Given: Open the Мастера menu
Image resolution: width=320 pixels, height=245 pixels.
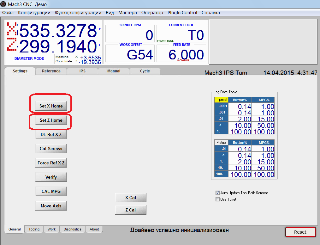Looking at the screenshot, I should click(127, 13).
